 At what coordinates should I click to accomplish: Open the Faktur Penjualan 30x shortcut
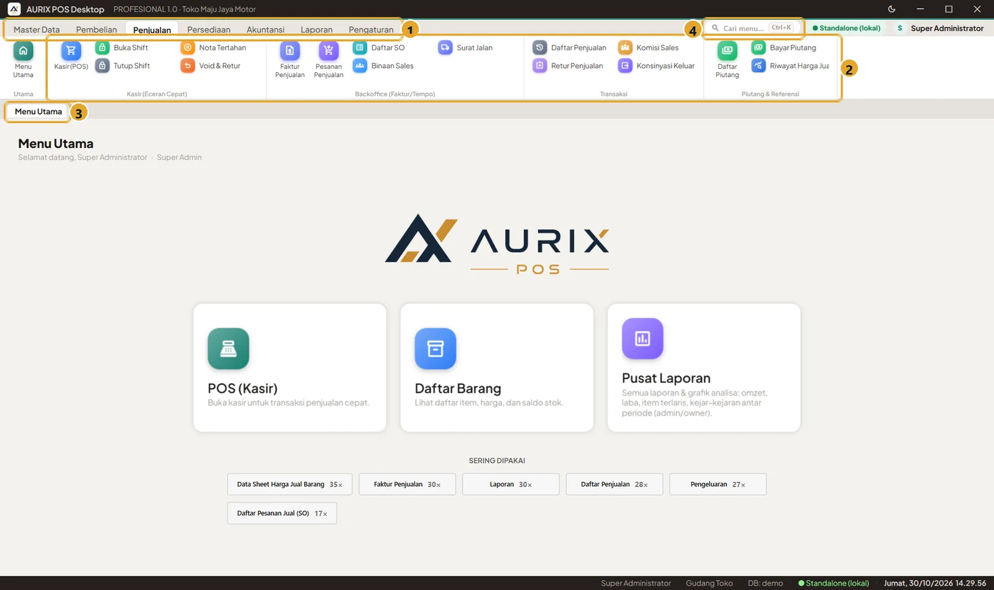pyautogui.click(x=407, y=484)
